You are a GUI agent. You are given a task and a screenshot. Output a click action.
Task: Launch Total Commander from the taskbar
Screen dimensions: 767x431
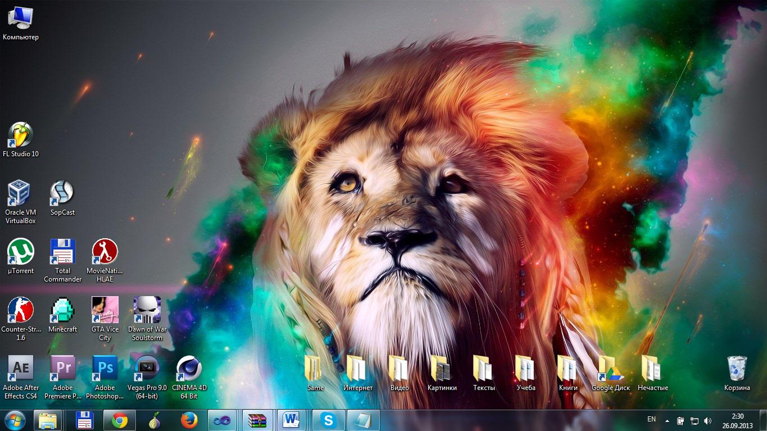[x=84, y=420]
